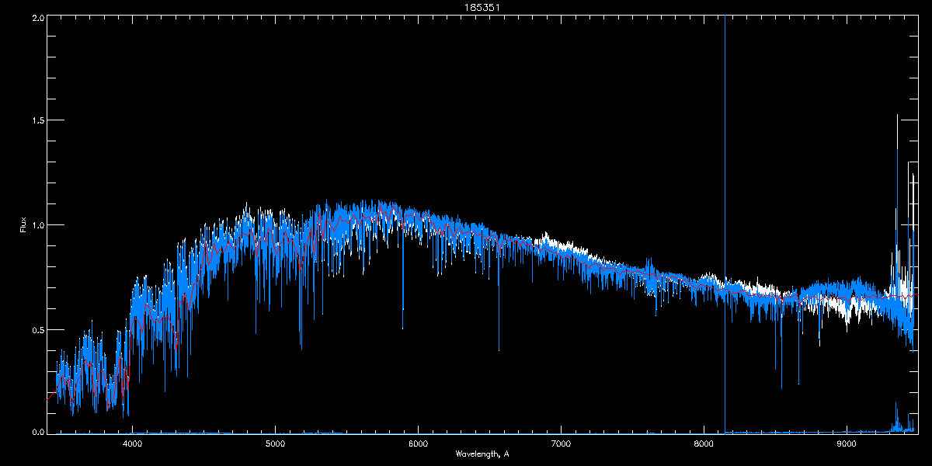The height and width of the screenshot is (466, 932).
Task: Click the absorption line bottom just below 6000
Action: click(402, 328)
